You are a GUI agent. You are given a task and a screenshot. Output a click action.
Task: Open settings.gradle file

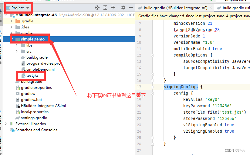pyautogui.click(x=34, y=118)
